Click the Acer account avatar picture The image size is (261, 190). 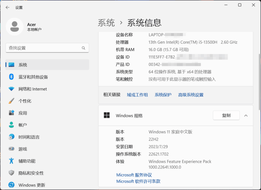[x=15, y=27]
